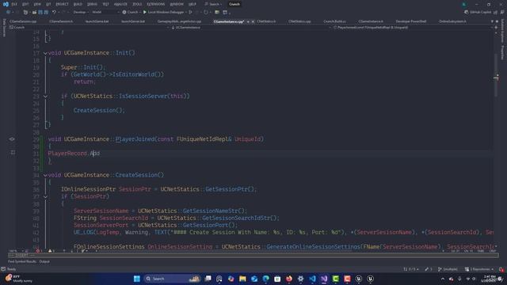Open the View menu
Image resolution: width=507 pixels, height=285 pixels.
pyautogui.click(x=37, y=4)
